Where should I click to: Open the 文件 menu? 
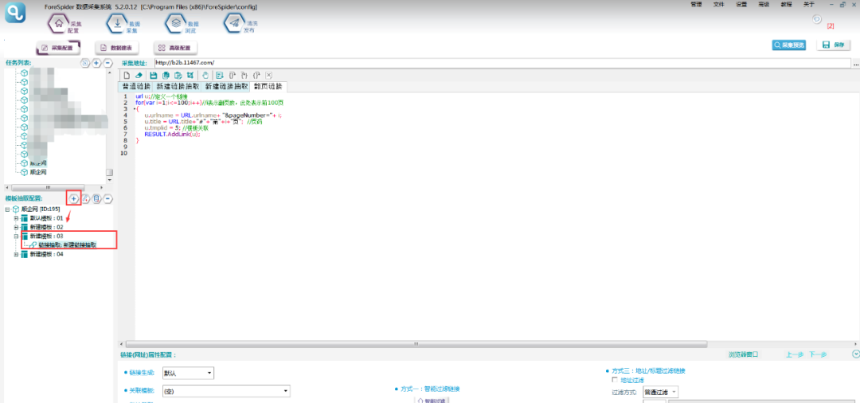coord(718,5)
